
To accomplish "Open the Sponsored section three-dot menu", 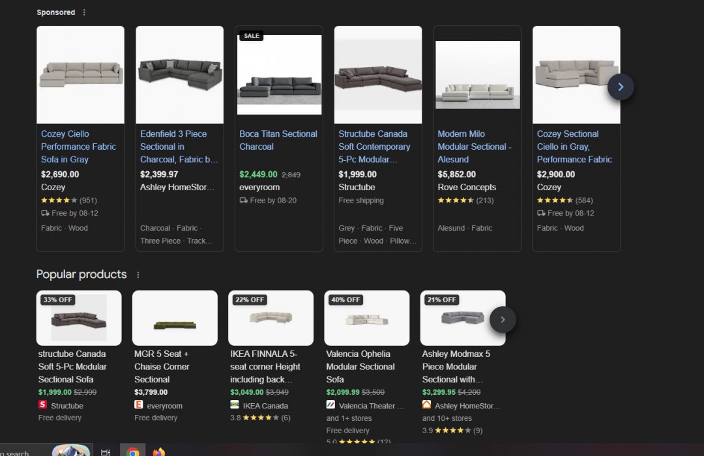I will coord(84,12).
